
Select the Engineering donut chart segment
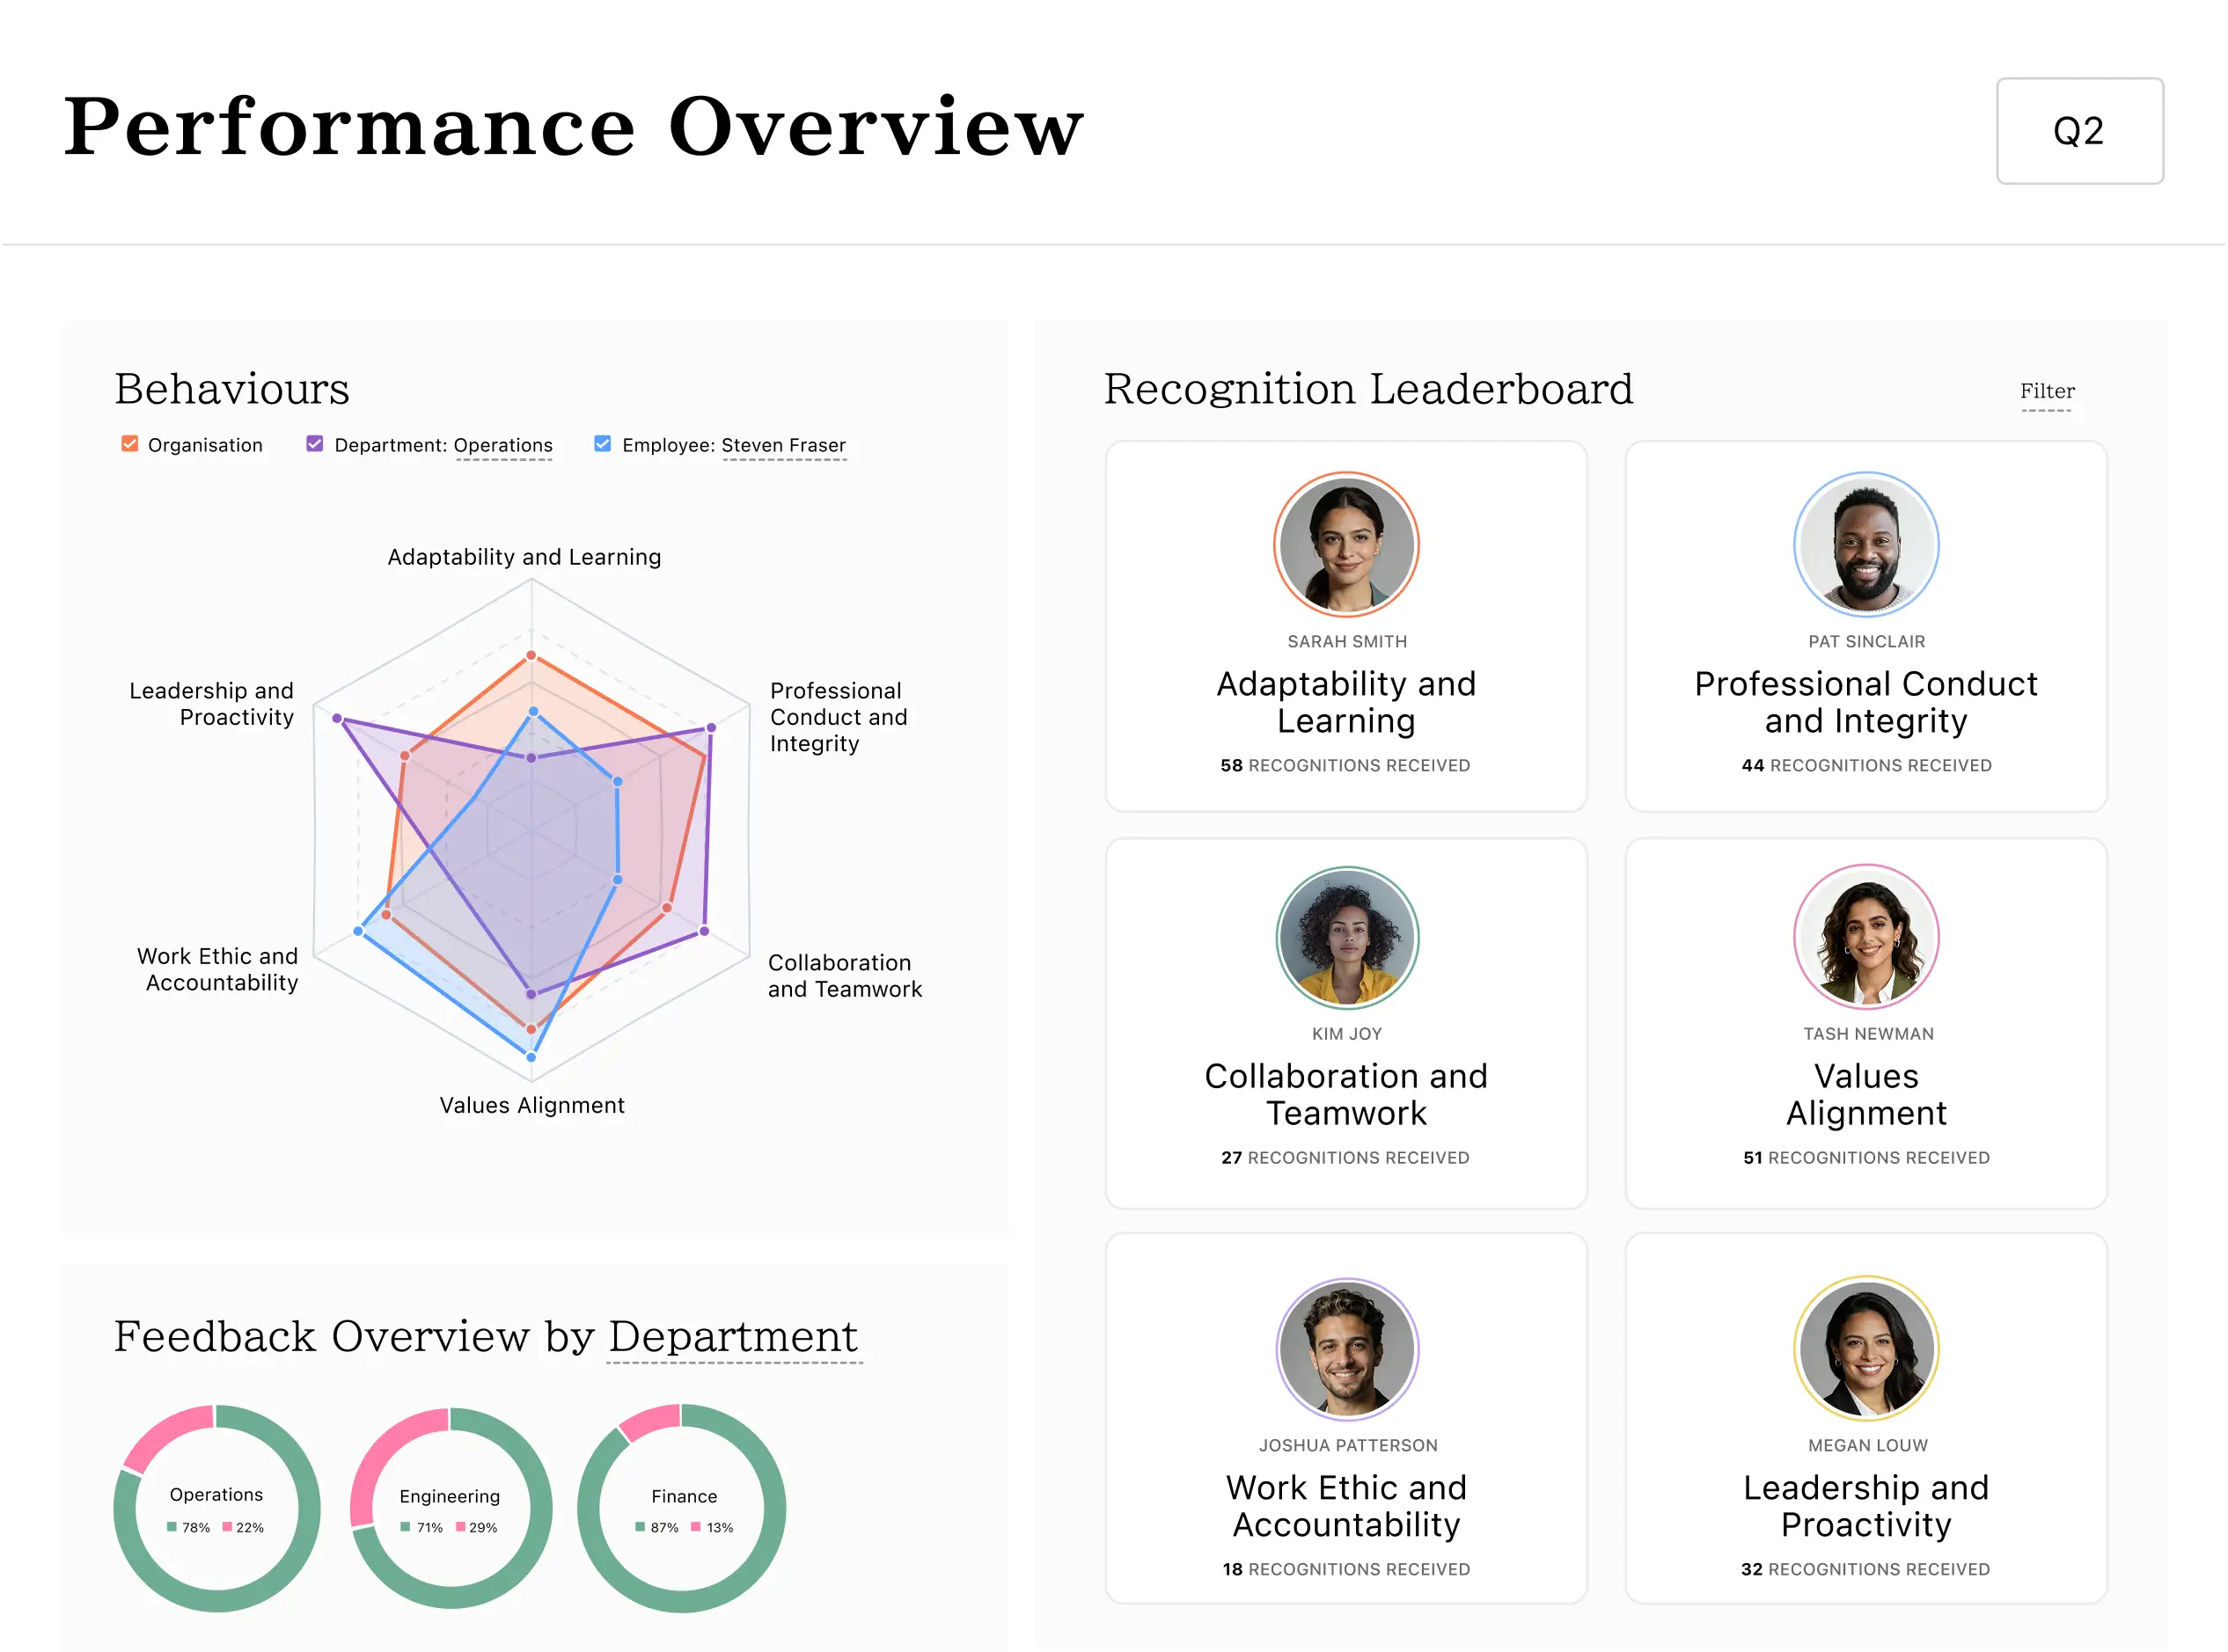449,1508
